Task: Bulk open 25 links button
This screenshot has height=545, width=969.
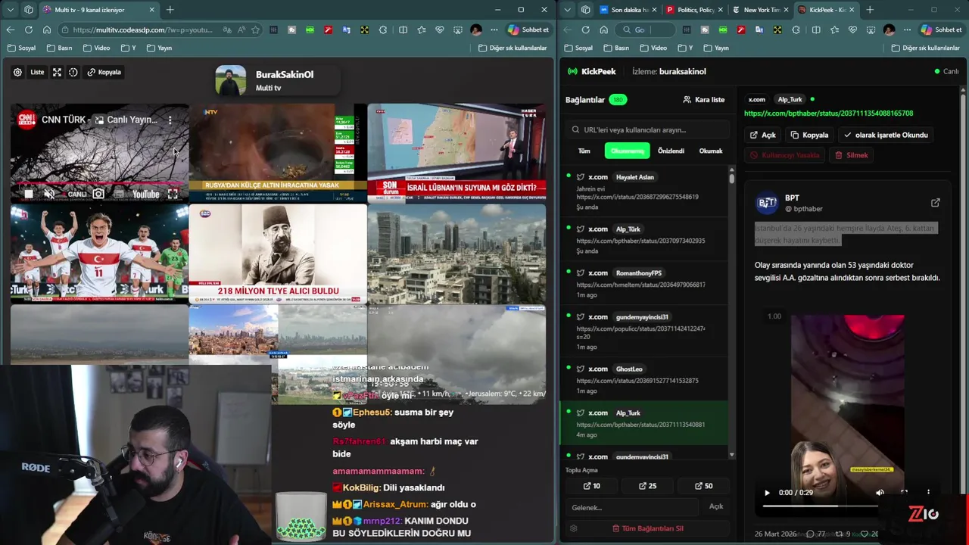Action: click(x=647, y=486)
